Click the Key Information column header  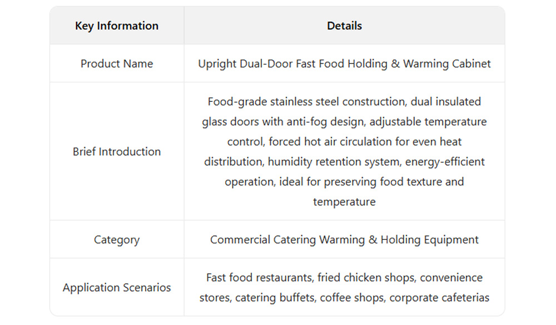pyautogui.click(x=117, y=26)
